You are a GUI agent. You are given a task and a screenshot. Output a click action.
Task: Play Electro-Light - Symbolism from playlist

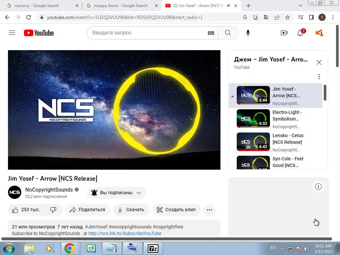(275, 119)
